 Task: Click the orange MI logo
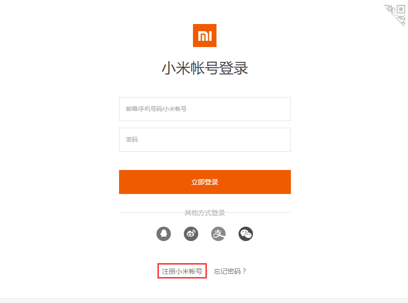204,36
